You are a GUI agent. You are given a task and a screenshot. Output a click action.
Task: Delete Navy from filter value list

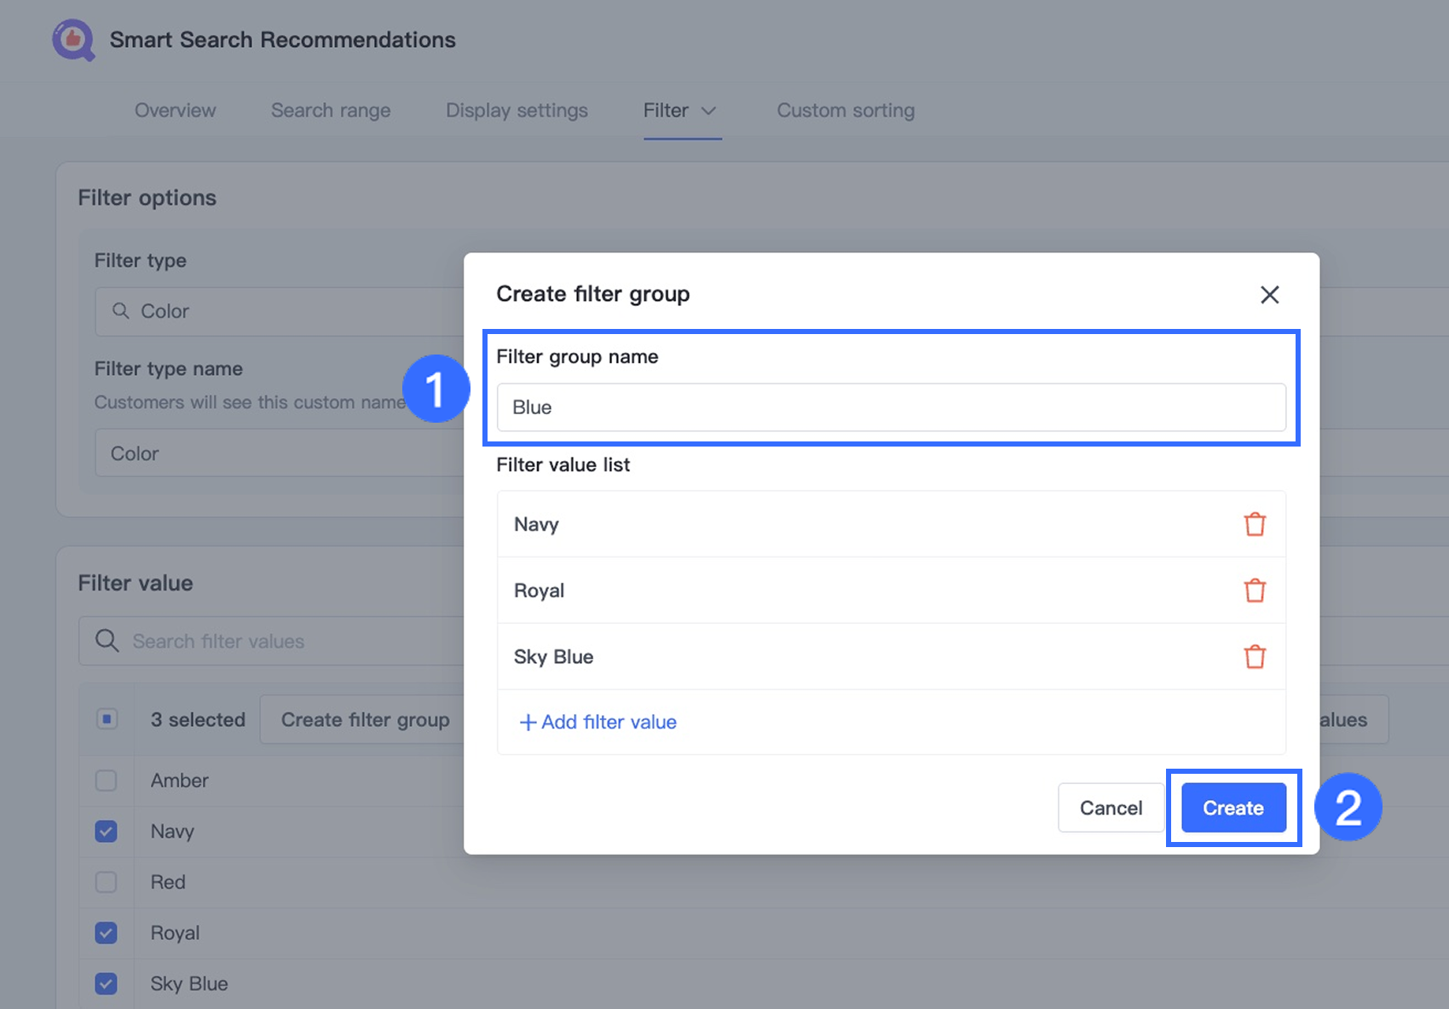pos(1254,524)
